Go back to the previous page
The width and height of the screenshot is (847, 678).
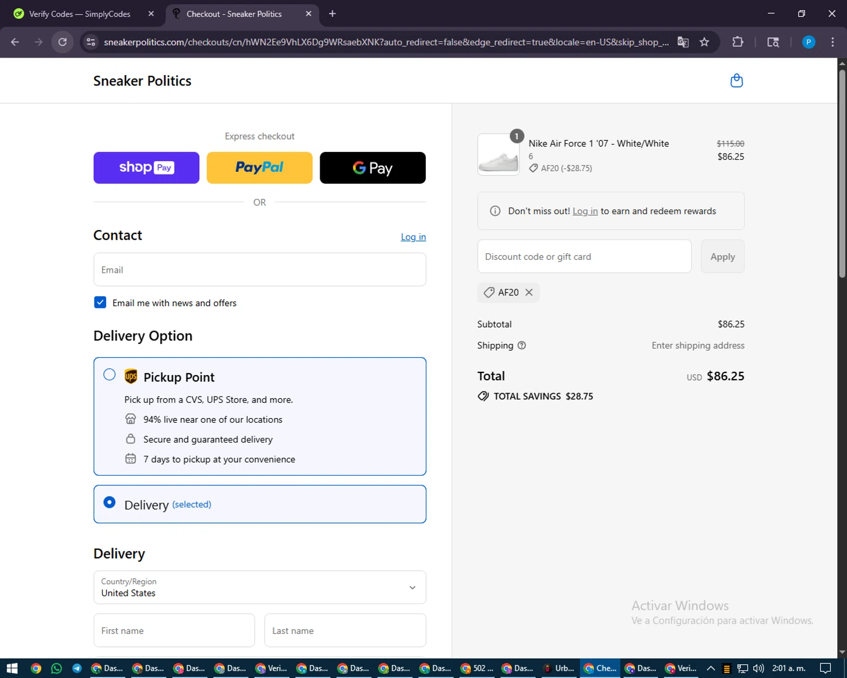pyautogui.click(x=15, y=42)
